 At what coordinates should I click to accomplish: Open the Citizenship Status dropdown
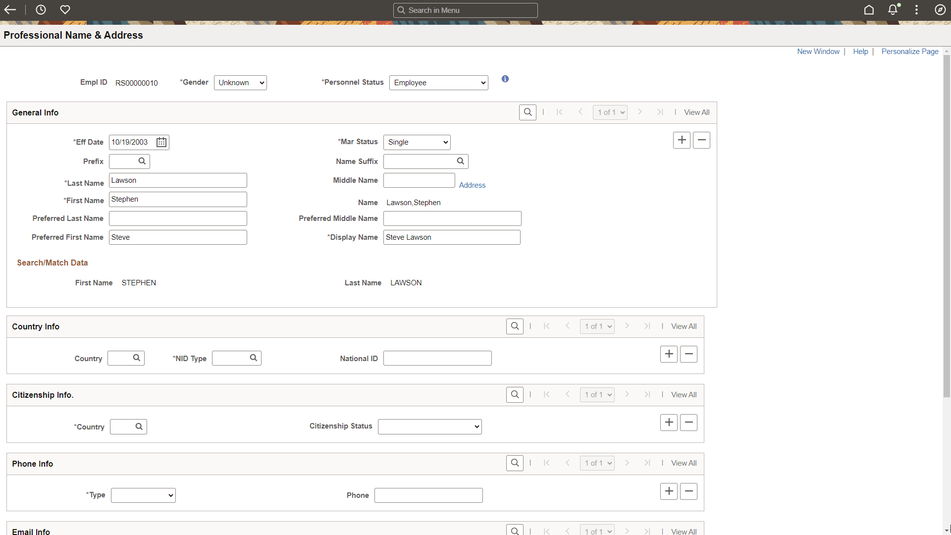[x=429, y=426]
